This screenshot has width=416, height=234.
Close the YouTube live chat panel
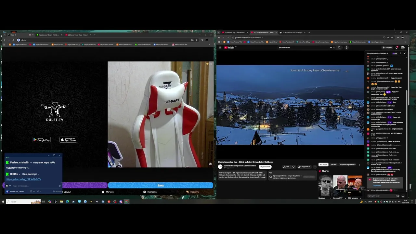[x=405, y=53]
